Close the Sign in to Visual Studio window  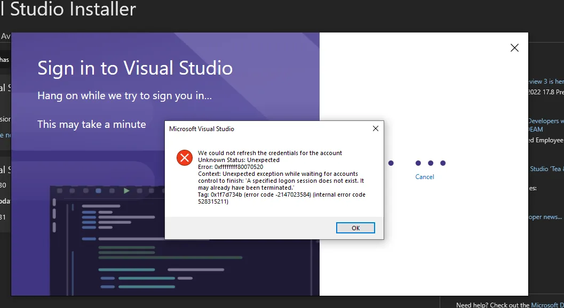(514, 48)
